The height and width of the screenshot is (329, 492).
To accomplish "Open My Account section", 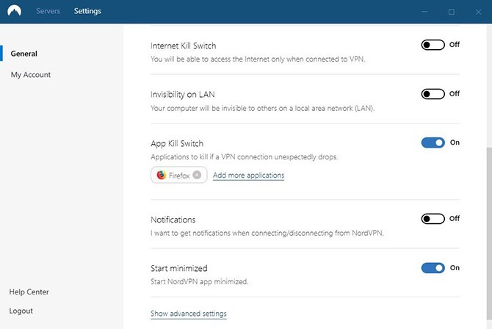I will click(x=31, y=75).
